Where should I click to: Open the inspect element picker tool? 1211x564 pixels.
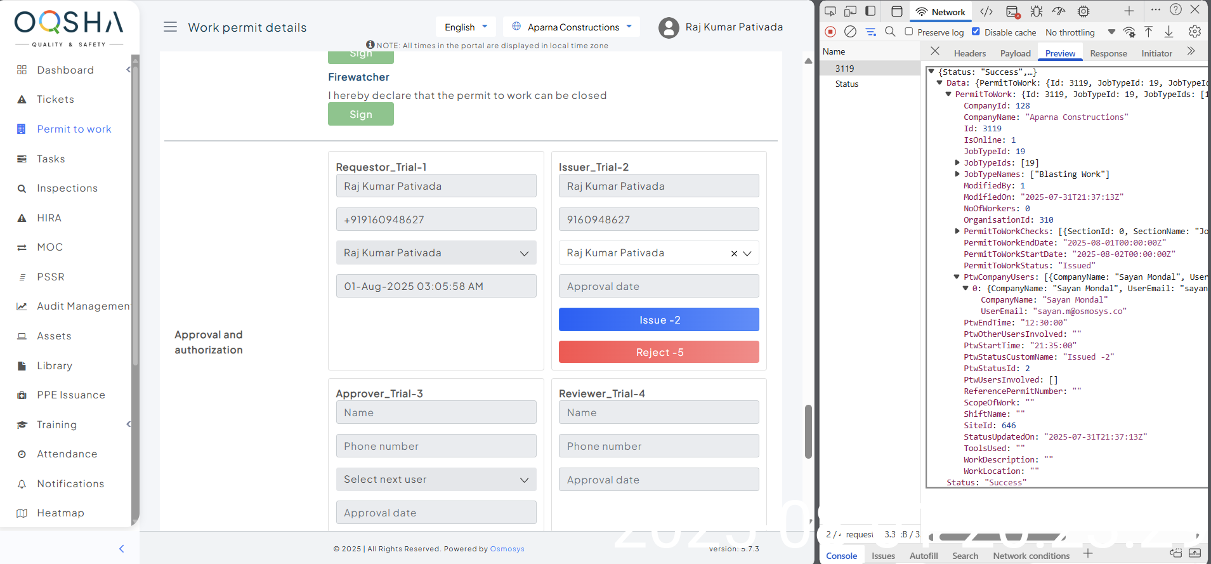click(x=830, y=11)
